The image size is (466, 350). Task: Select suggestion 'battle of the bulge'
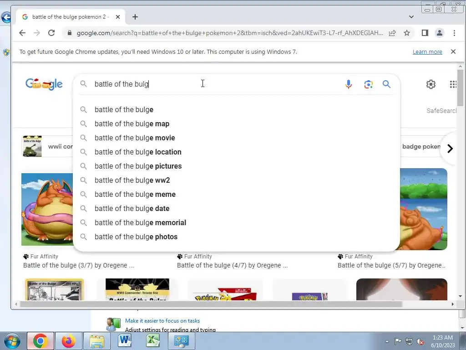tap(236, 109)
